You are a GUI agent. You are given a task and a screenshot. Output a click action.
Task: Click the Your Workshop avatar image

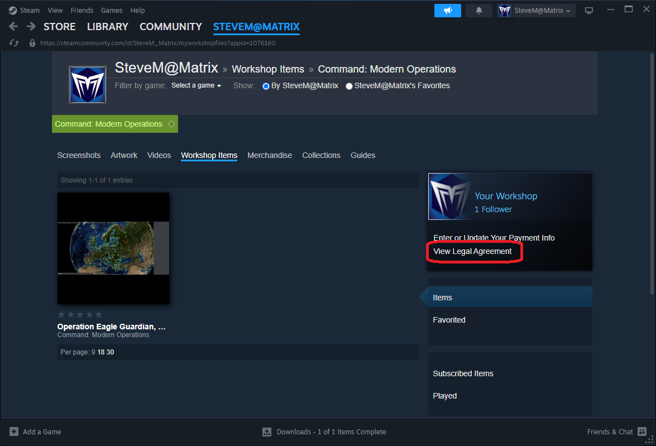pyautogui.click(x=451, y=196)
